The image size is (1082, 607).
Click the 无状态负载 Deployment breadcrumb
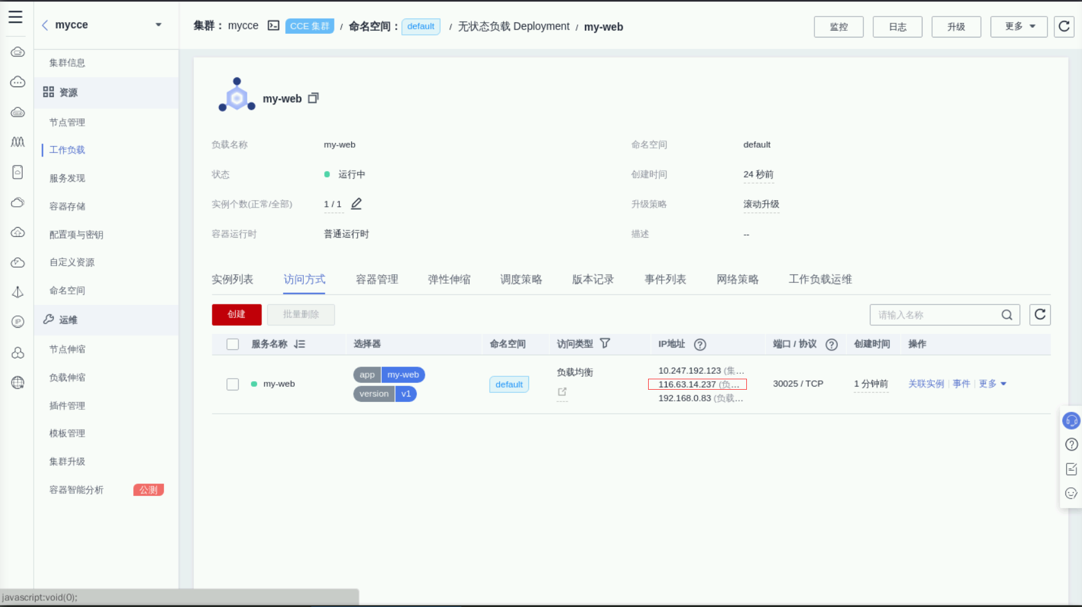pos(514,26)
